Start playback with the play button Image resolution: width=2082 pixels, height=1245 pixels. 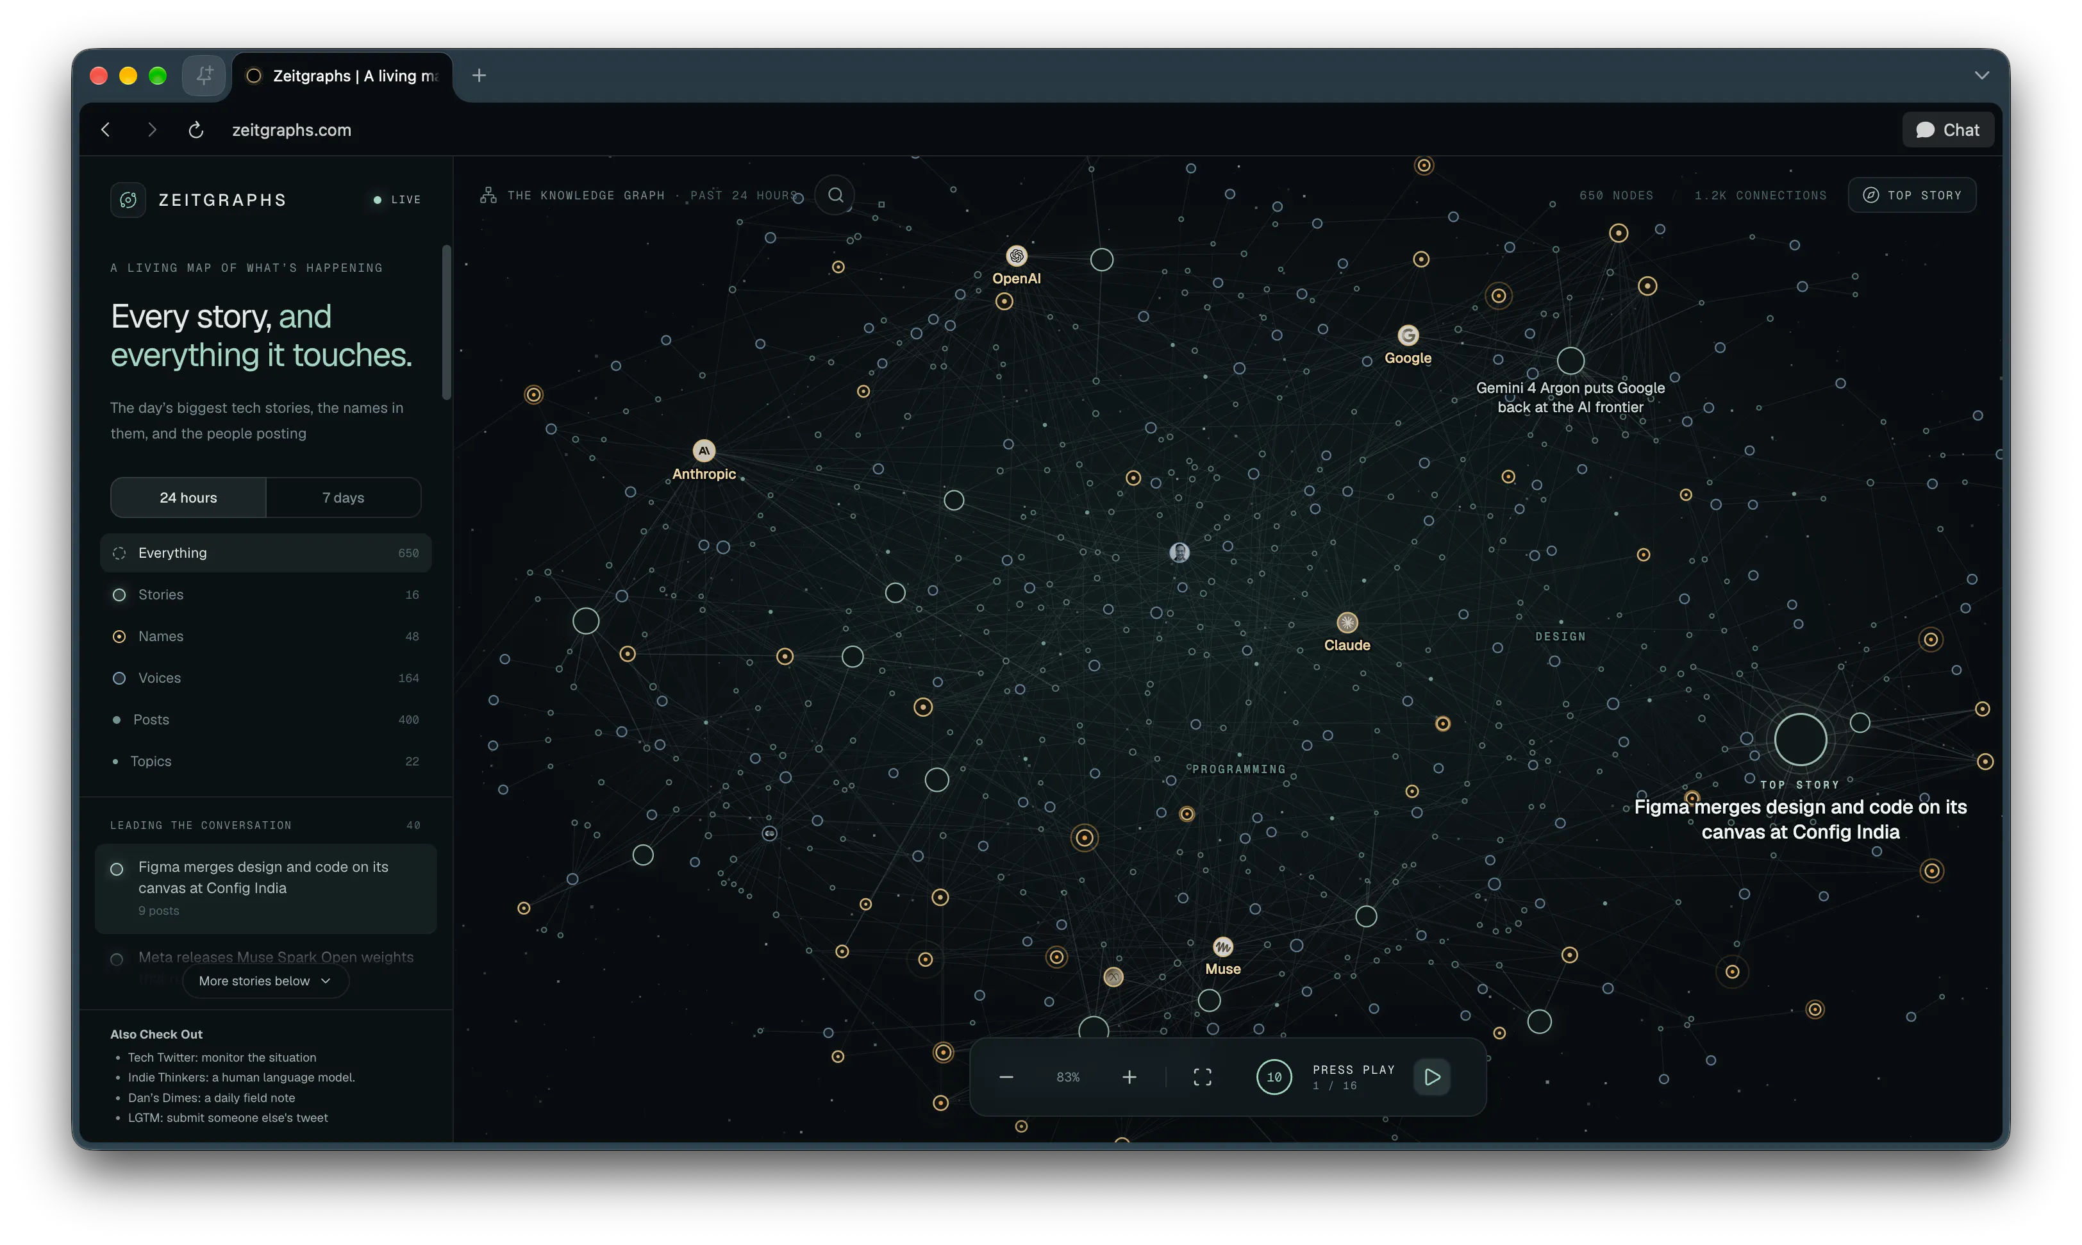tap(1432, 1077)
